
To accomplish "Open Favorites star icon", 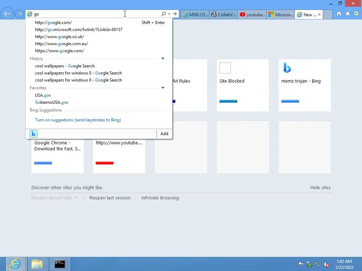I will click(348, 14).
